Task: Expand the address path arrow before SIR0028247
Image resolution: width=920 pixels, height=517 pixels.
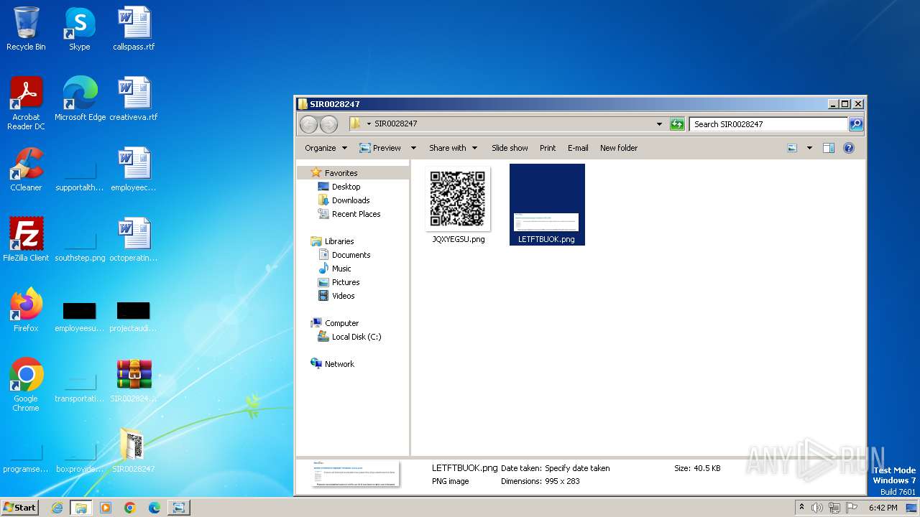Action: coord(369,124)
